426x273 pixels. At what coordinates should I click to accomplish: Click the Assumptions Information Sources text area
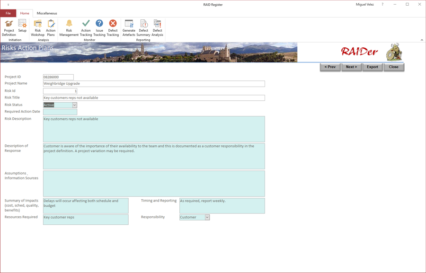tap(154, 184)
